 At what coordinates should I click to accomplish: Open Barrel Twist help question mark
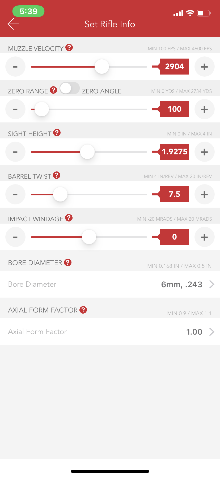[x=57, y=175]
